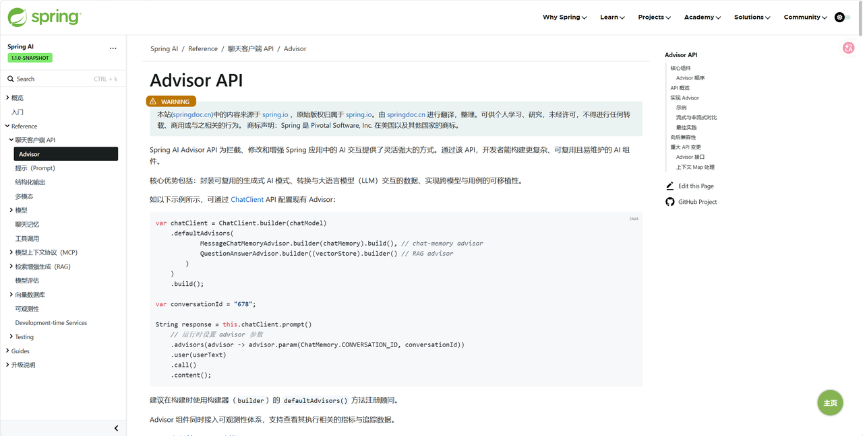Click the 聊天客户端 API breadcrumb
This screenshot has height=436, width=863.
251,48
